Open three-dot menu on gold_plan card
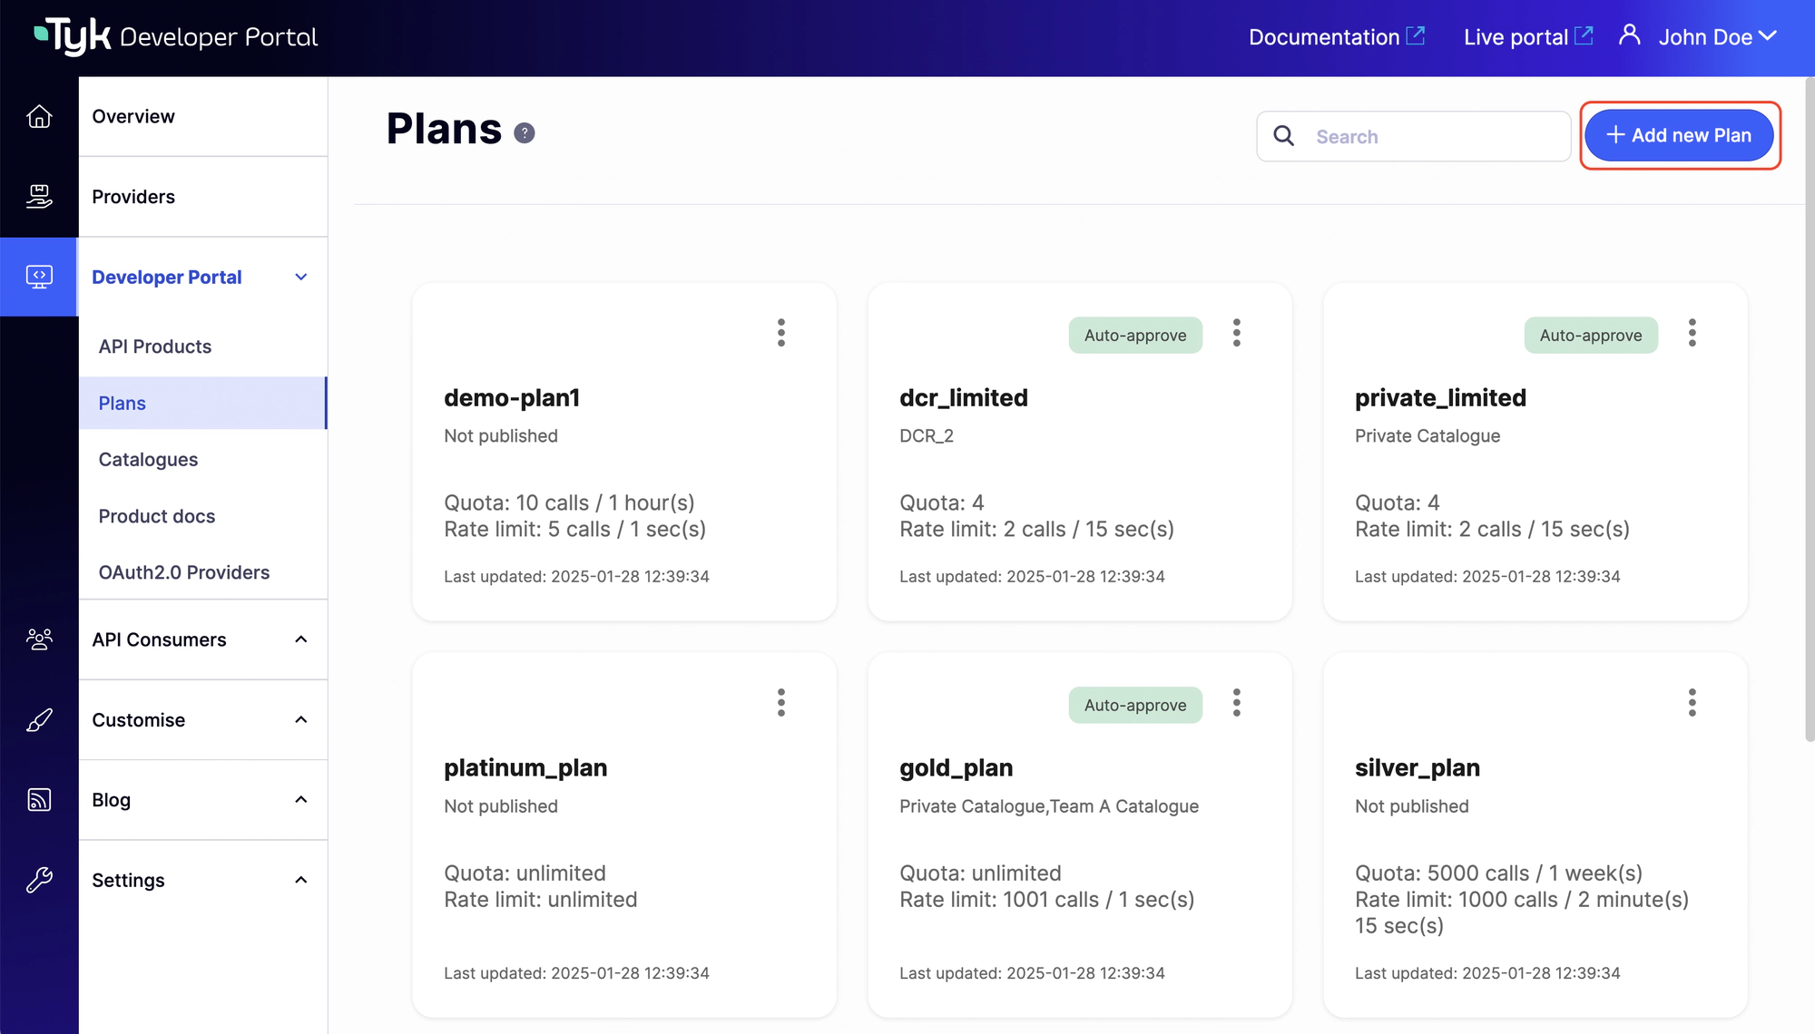This screenshot has height=1034, width=1815. [1237, 703]
